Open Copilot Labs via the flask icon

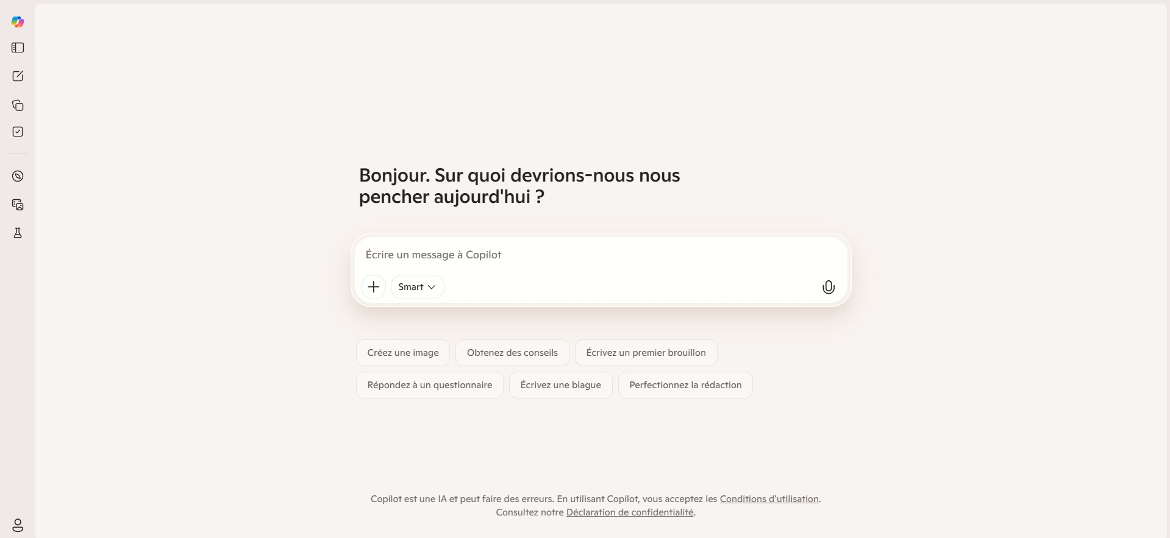pos(17,232)
